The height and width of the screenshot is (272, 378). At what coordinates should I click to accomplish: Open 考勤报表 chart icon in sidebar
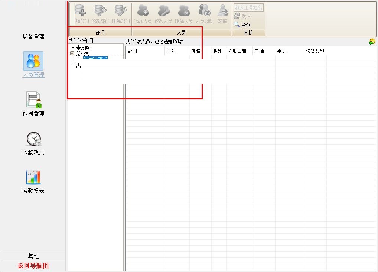pyautogui.click(x=33, y=177)
